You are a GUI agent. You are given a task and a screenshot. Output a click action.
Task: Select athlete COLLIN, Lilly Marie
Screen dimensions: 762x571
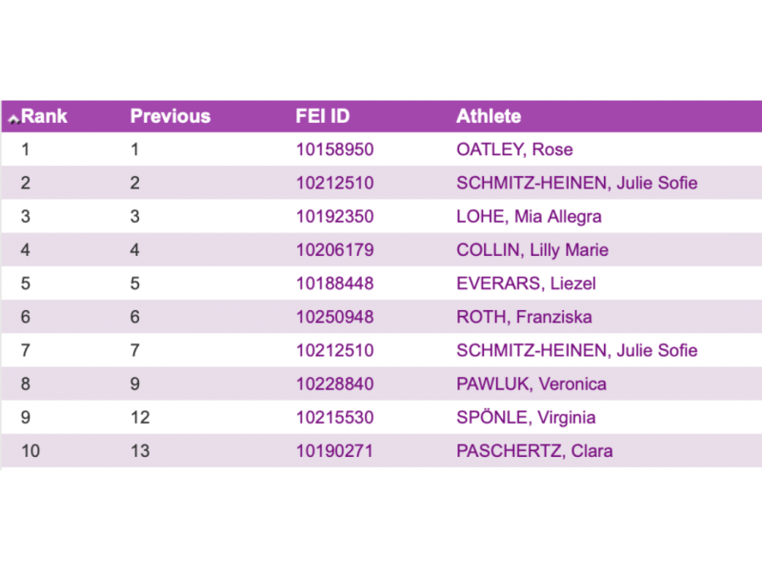click(532, 250)
